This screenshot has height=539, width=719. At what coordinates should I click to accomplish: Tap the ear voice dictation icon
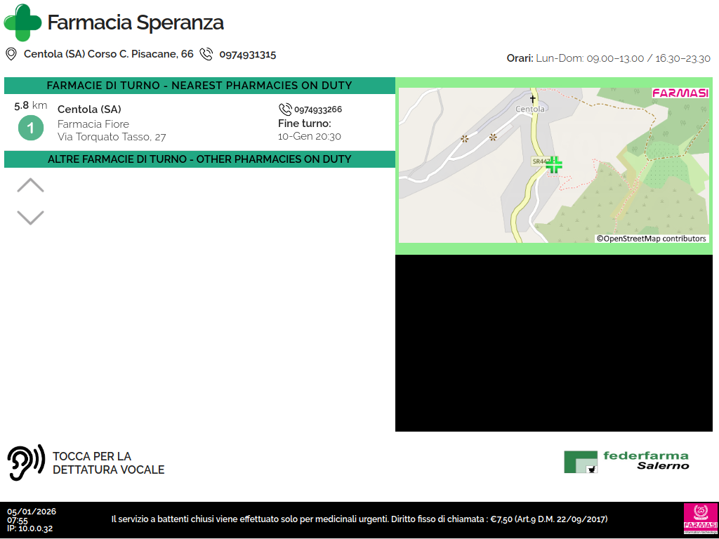[x=25, y=463]
